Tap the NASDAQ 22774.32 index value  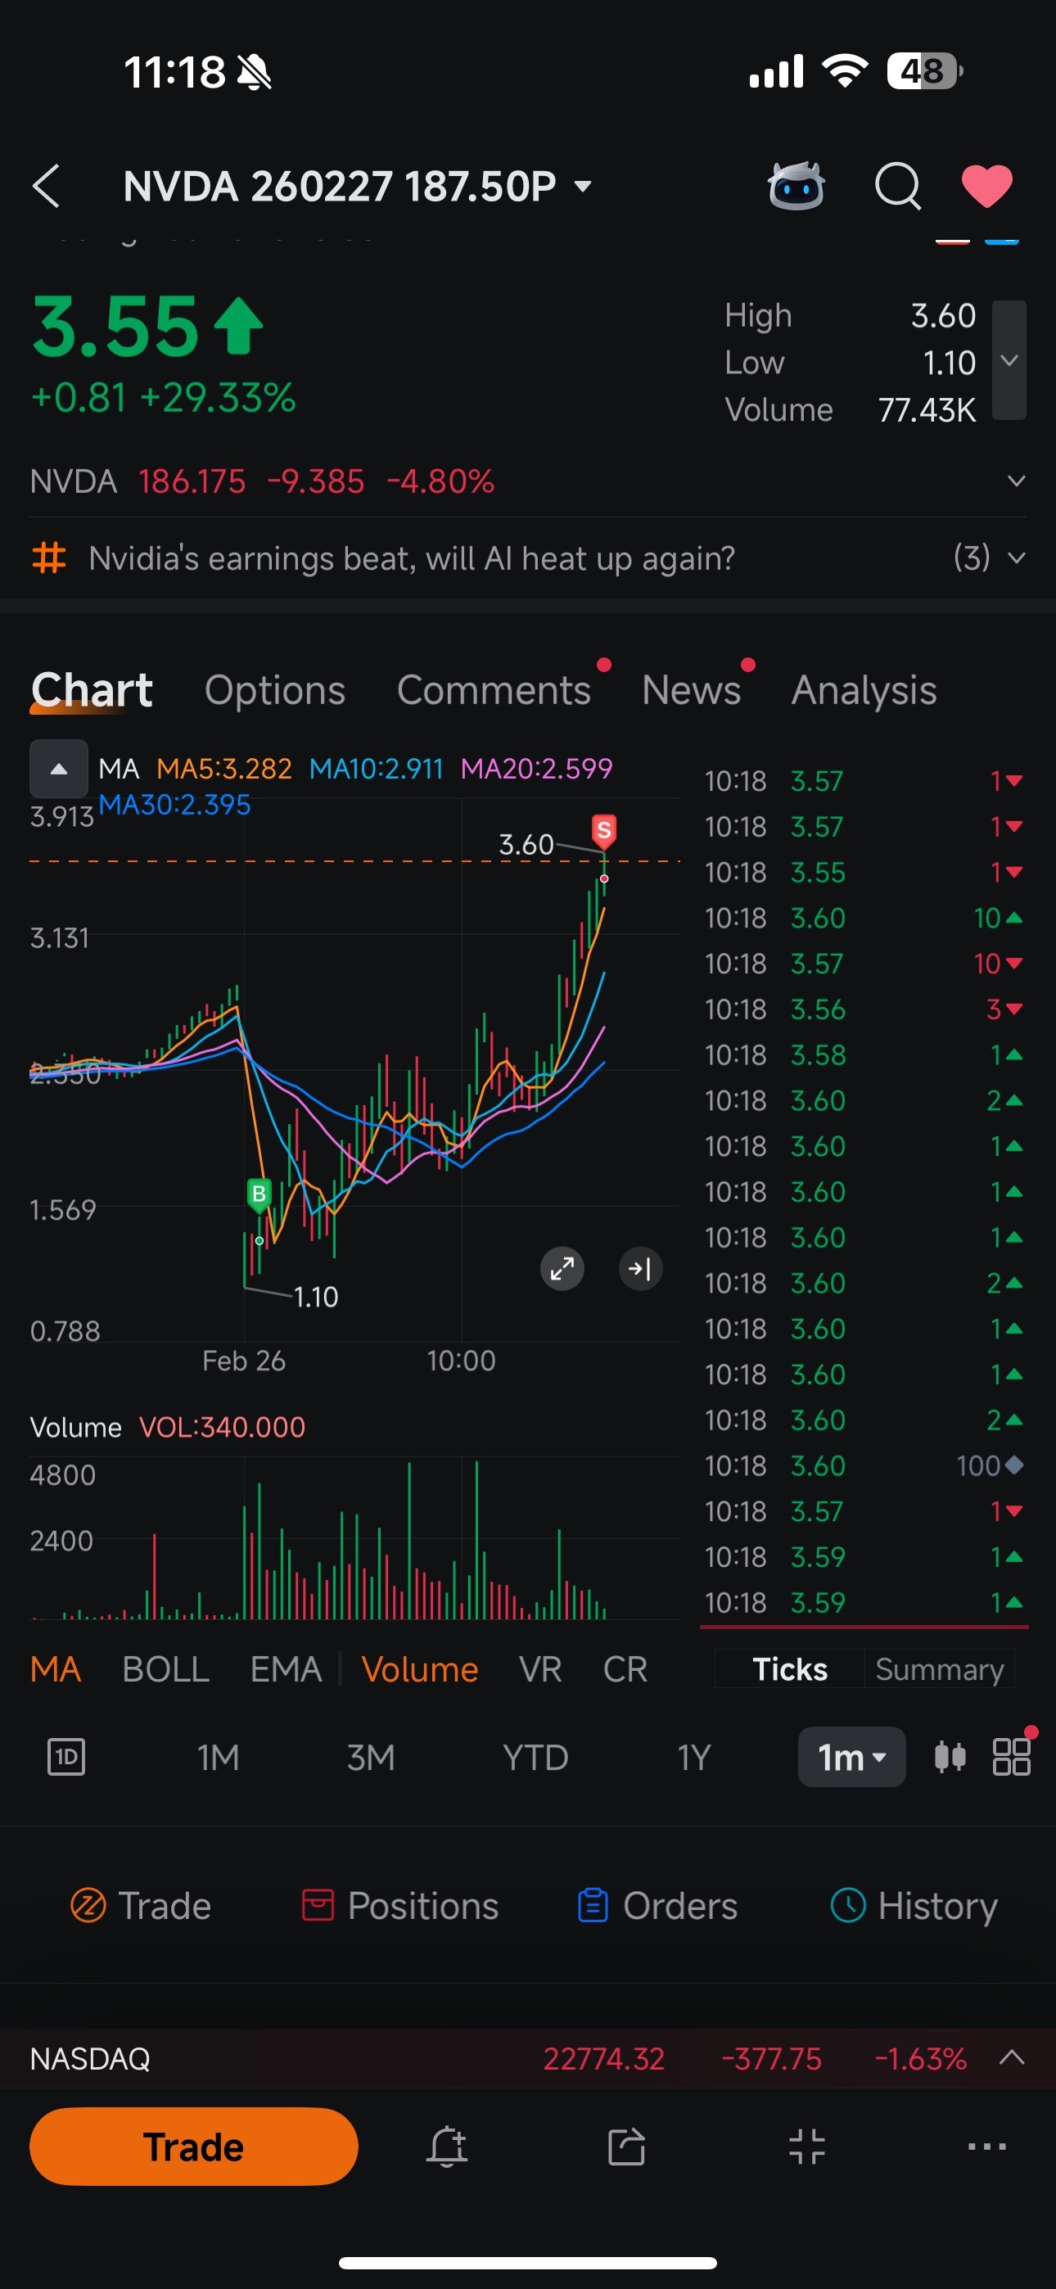[603, 2058]
